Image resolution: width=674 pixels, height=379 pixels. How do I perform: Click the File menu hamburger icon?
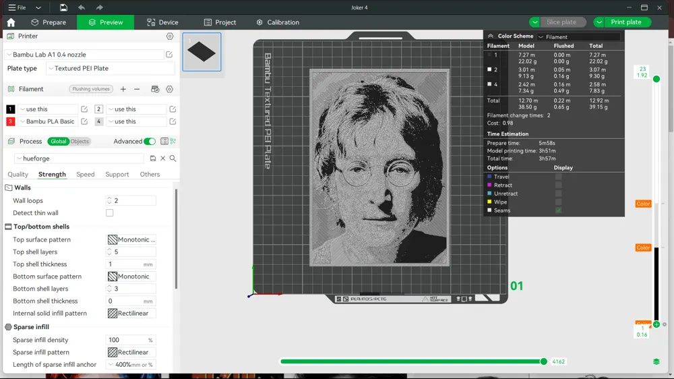(12, 7)
